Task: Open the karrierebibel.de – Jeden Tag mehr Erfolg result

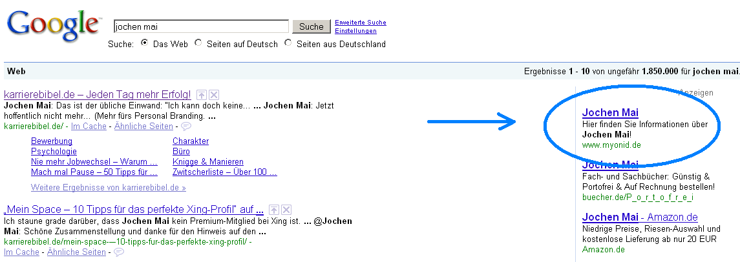Action: point(98,94)
